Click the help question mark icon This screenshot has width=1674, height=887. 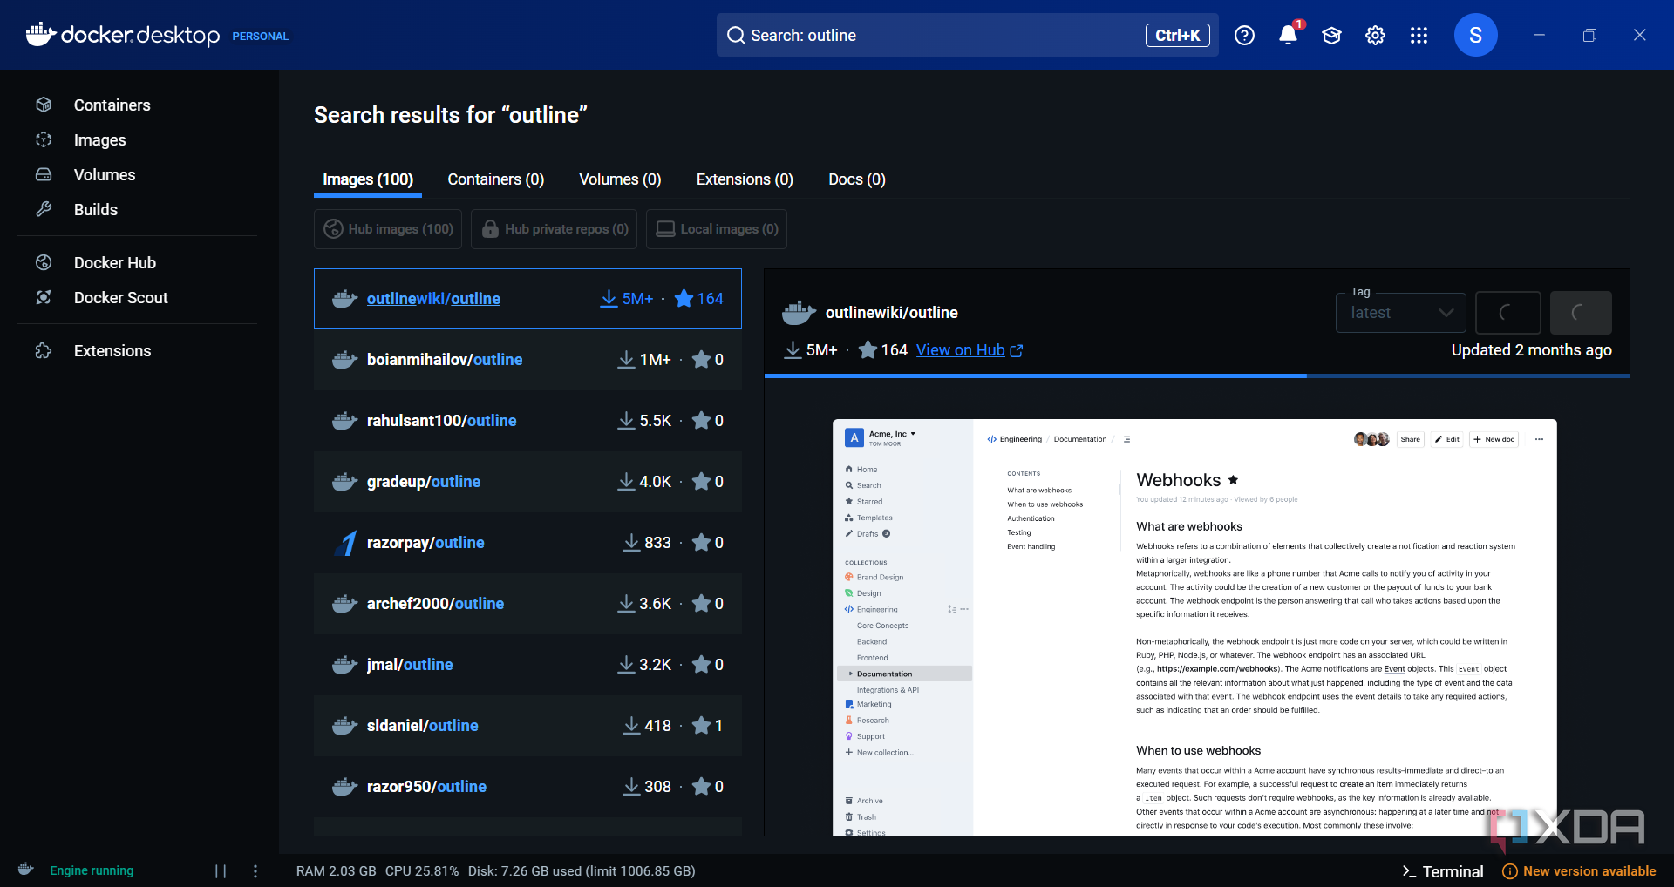click(1244, 35)
